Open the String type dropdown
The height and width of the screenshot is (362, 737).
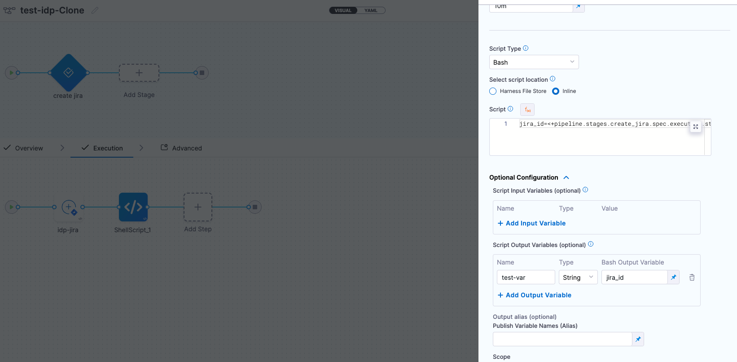click(x=578, y=278)
